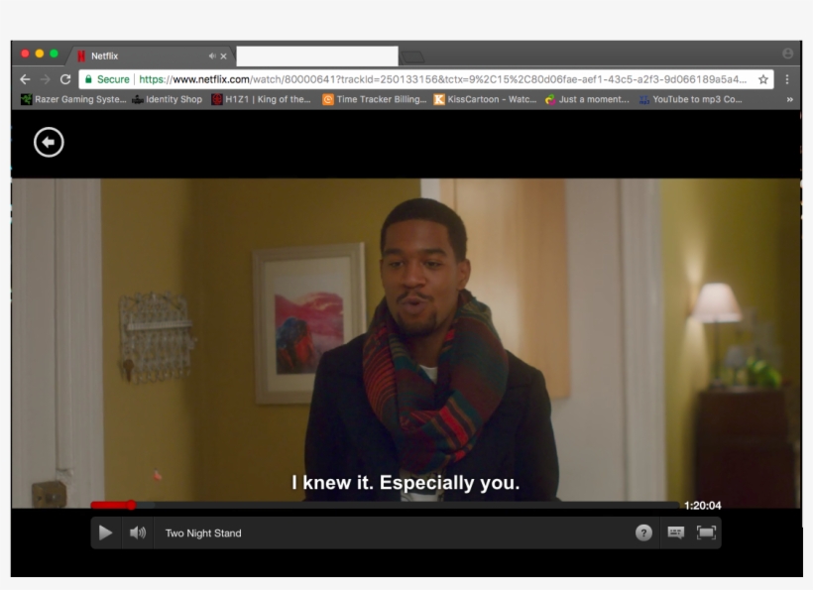Open the Chrome three-dot menu

point(787,79)
